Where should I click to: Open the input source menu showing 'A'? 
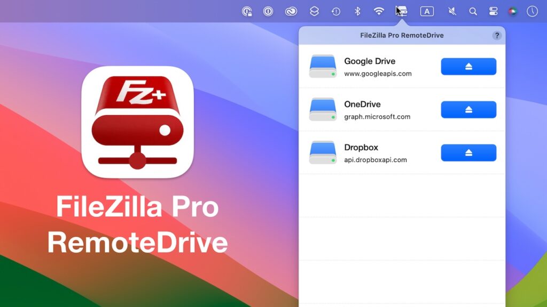pyautogui.click(x=427, y=11)
